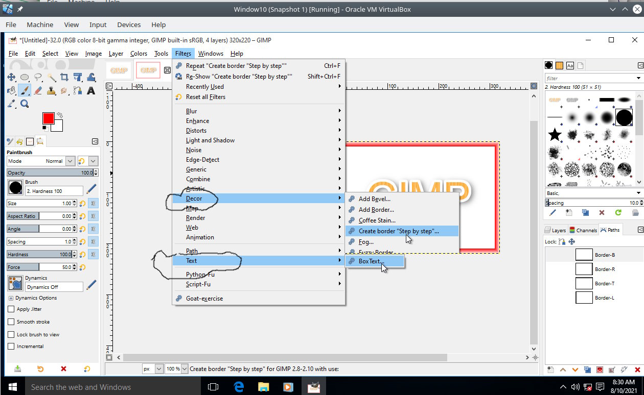The height and width of the screenshot is (395, 644).
Task: Select the Paths tool
Action: pyautogui.click(x=78, y=91)
